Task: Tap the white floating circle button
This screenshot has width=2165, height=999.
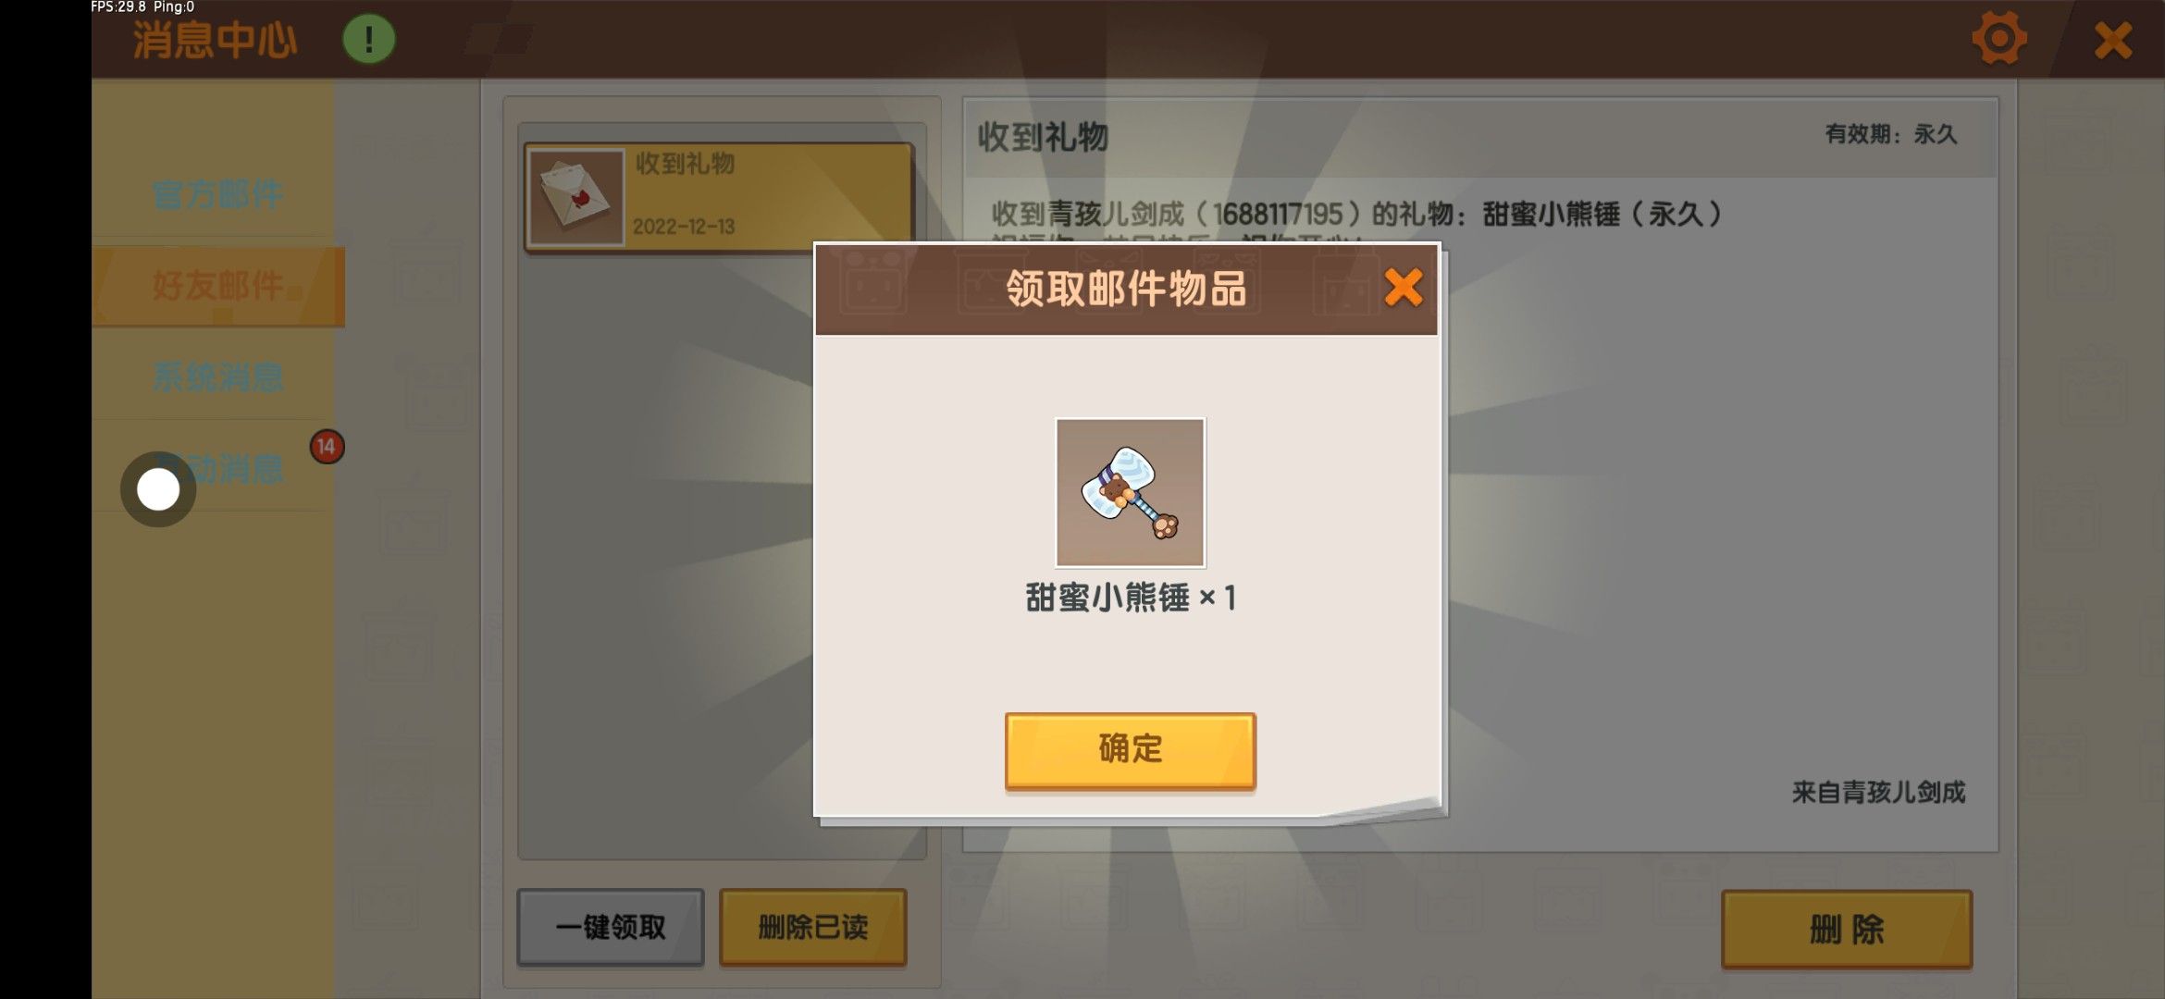Action: 158,489
